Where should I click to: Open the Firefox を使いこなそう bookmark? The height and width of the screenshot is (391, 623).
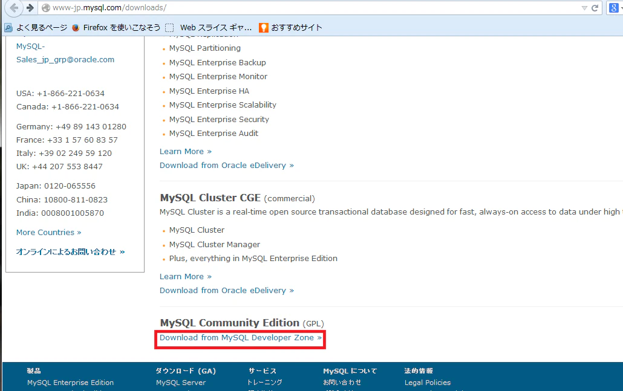116,27
